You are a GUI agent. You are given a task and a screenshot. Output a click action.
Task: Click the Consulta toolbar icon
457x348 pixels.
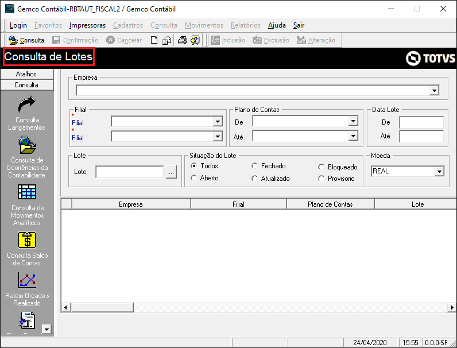(x=13, y=40)
